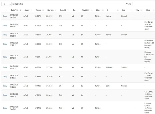
Task: Sort table by Tarih(TS) column arrows
Action: click(x=20, y=10)
